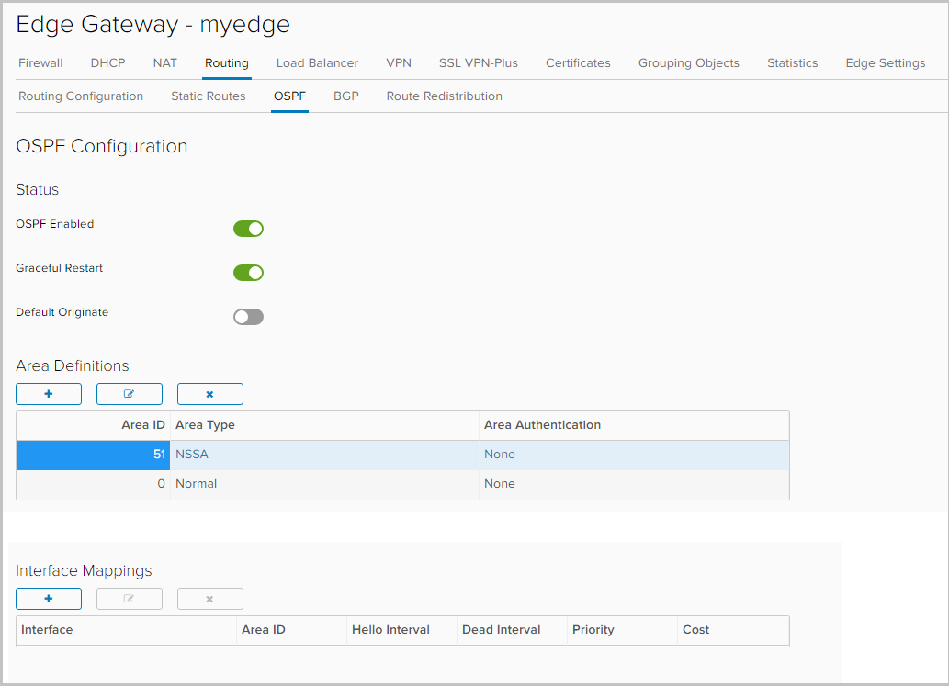Go to Routing Configuration

point(80,96)
